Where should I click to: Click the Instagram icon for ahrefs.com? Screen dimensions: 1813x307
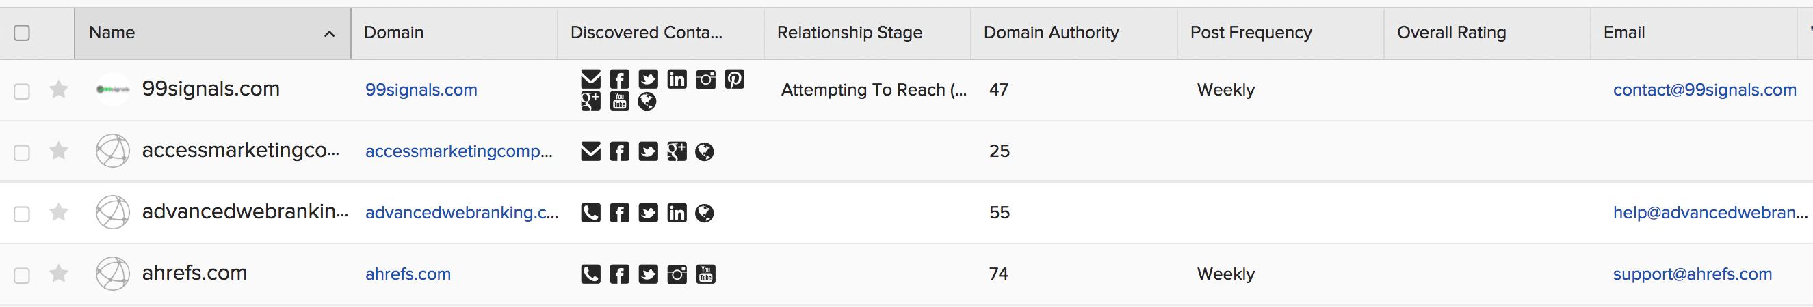click(x=677, y=274)
